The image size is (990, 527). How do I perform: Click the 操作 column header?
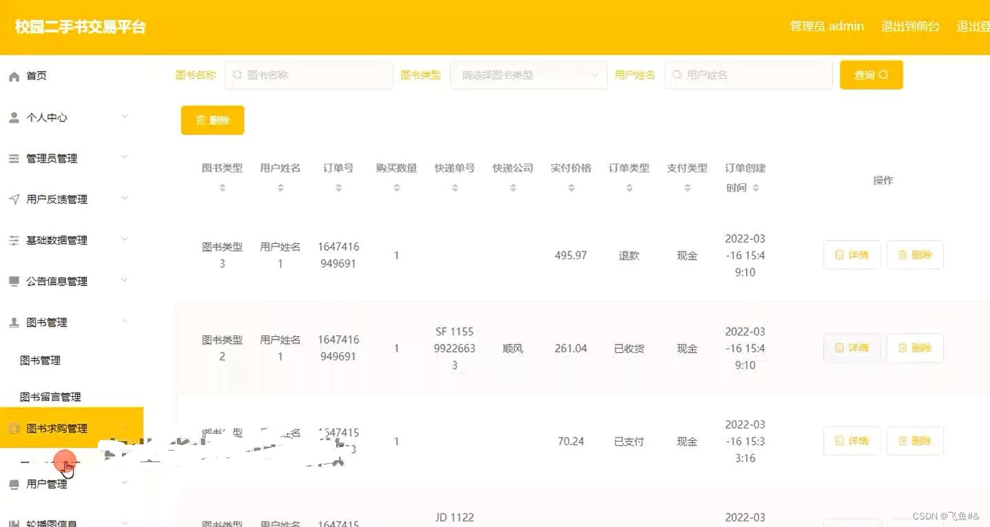click(883, 180)
